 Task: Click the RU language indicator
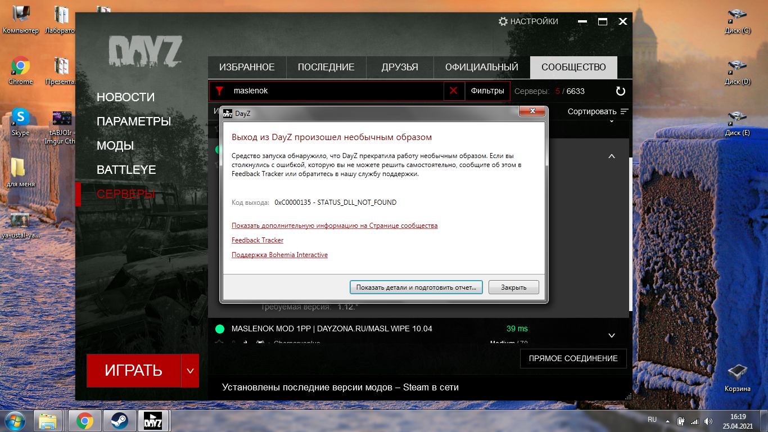[652, 420]
